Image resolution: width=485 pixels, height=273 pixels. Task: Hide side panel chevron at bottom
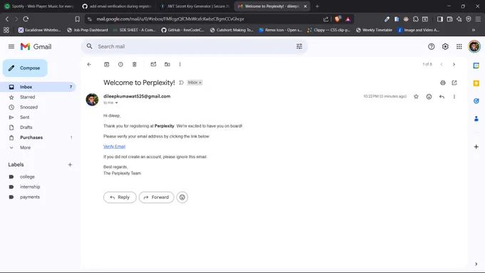pyautogui.click(x=476, y=264)
